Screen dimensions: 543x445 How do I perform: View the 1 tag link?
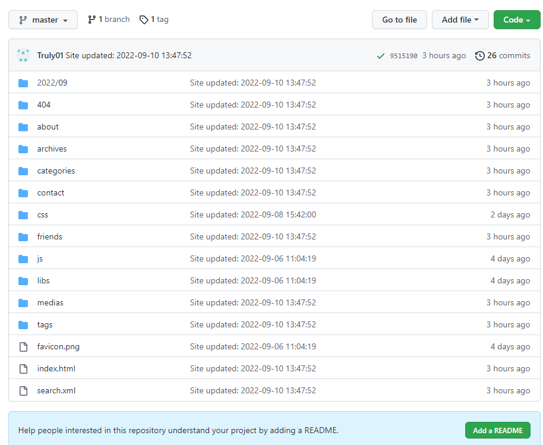click(154, 20)
